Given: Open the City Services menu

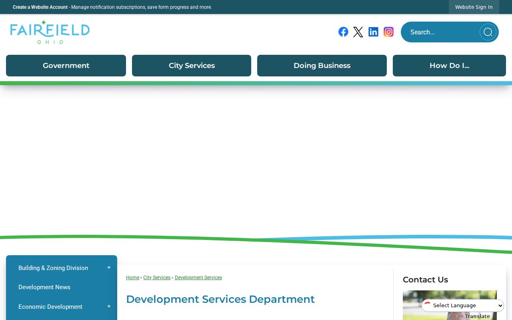Looking at the screenshot, I should [x=192, y=66].
